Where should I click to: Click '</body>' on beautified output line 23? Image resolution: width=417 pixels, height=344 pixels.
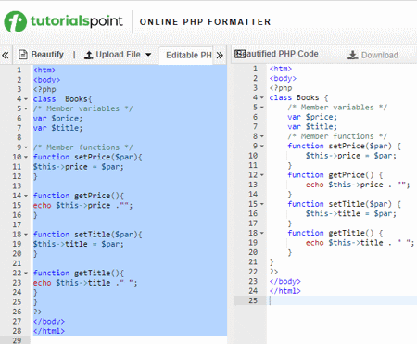(284, 281)
